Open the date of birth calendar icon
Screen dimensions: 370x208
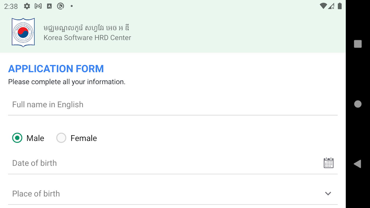(328, 163)
